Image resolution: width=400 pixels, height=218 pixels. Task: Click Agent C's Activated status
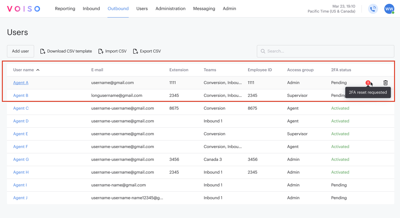(x=340, y=108)
